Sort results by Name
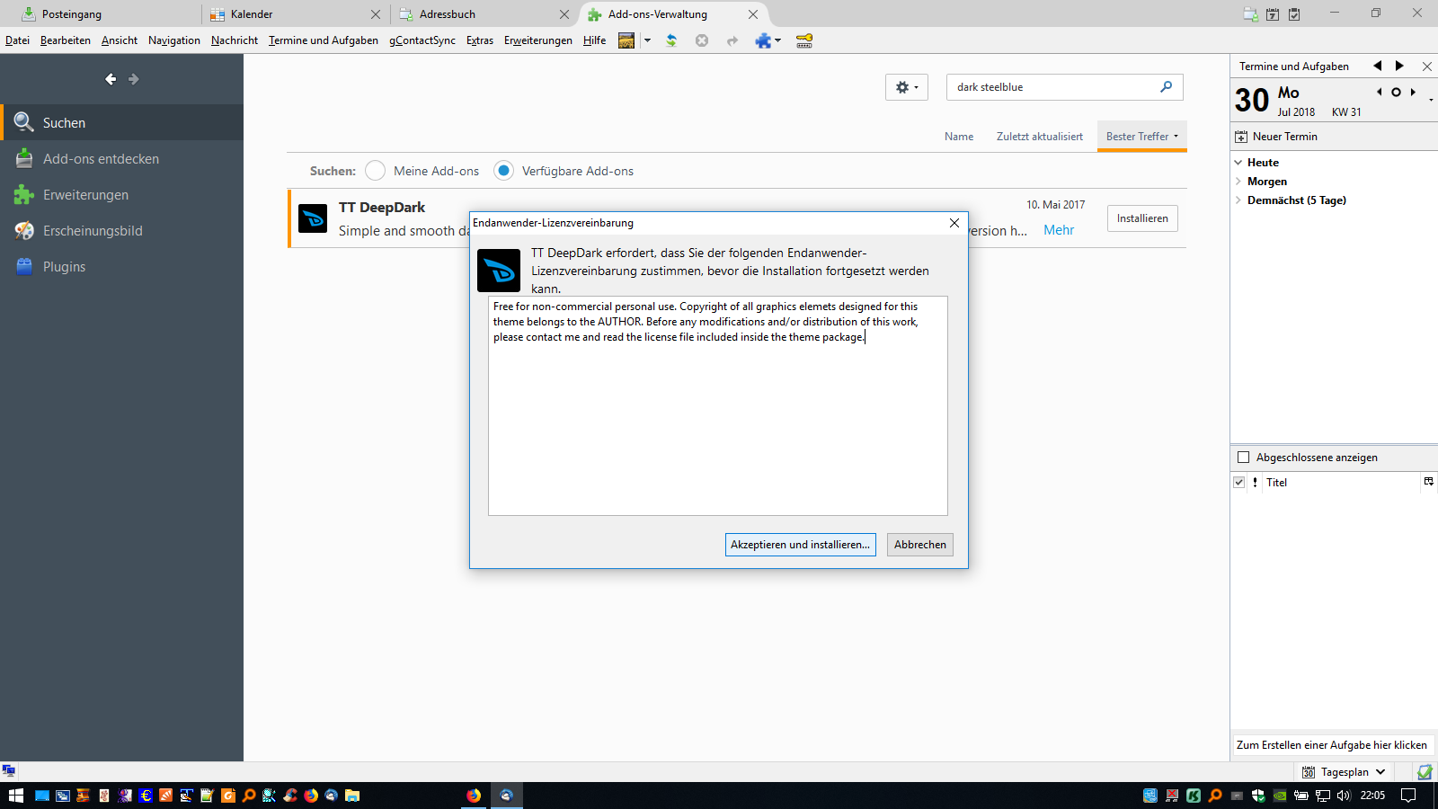Screen dimensions: 1438x809 959,137
